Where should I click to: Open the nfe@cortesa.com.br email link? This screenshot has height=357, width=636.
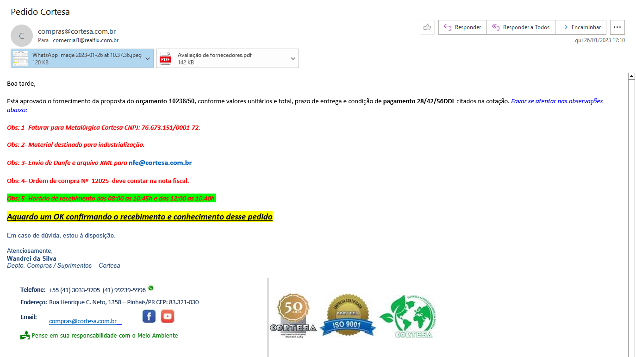(x=160, y=163)
